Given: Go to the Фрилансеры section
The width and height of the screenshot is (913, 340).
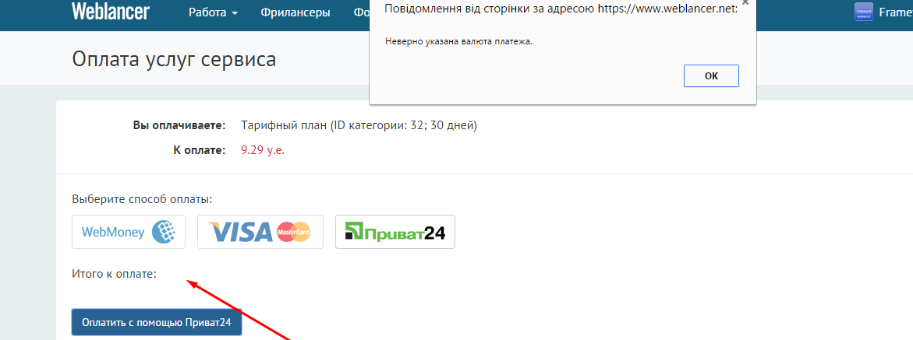Looking at the screenshot, I should [295, 12].
